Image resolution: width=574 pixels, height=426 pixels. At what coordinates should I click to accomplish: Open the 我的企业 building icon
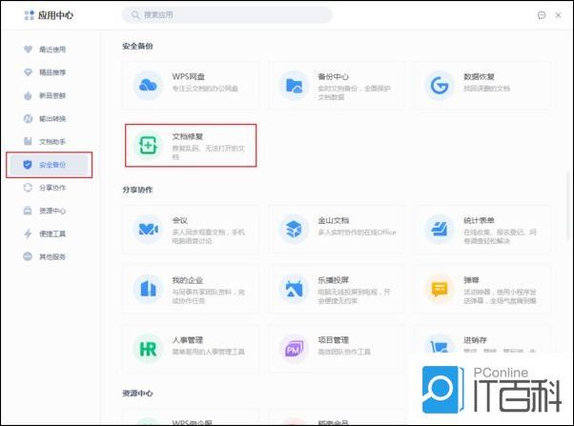[x=148, y=289]
